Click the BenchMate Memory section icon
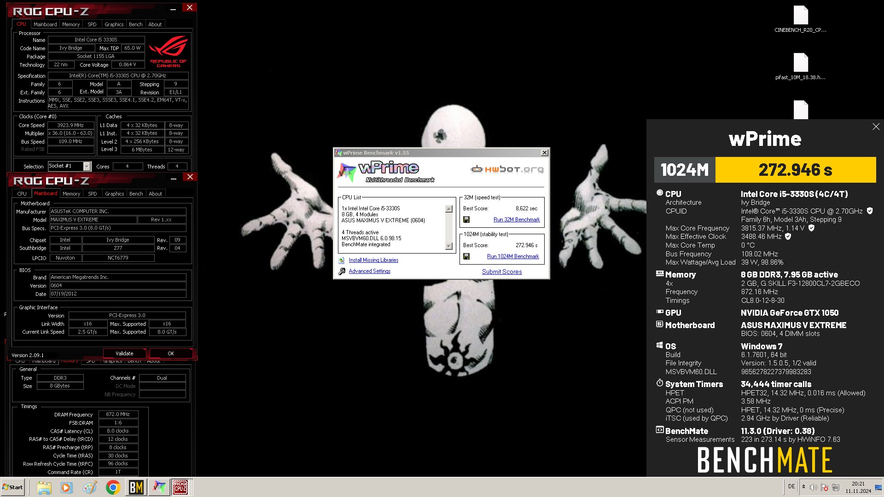This screenshot has width=884, height=497. 660,274
